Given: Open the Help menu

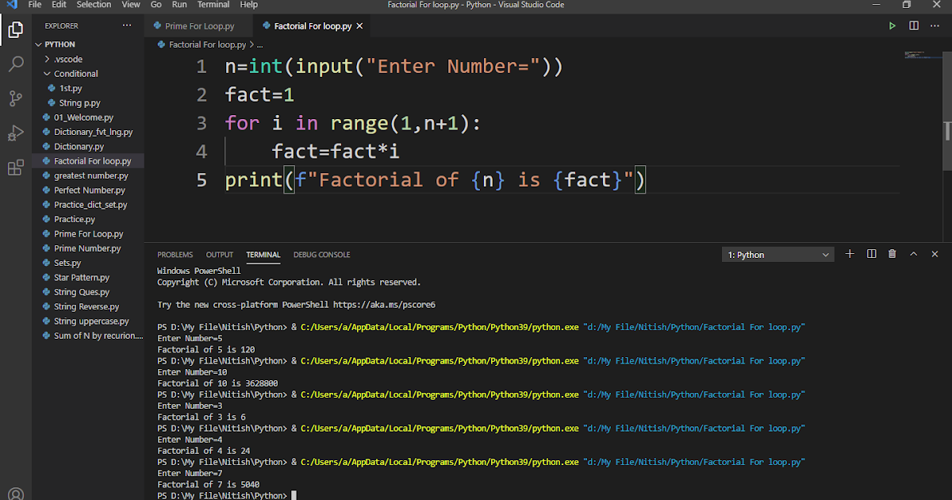Looking at the screenshot, I should (x=249, y=5).
